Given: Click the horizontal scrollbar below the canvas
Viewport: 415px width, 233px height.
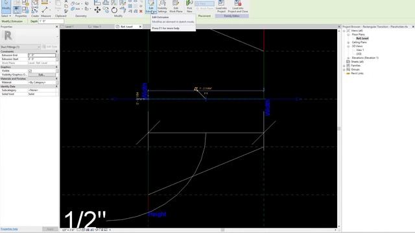Looking at the screenshot, I should tap(222, 230).
